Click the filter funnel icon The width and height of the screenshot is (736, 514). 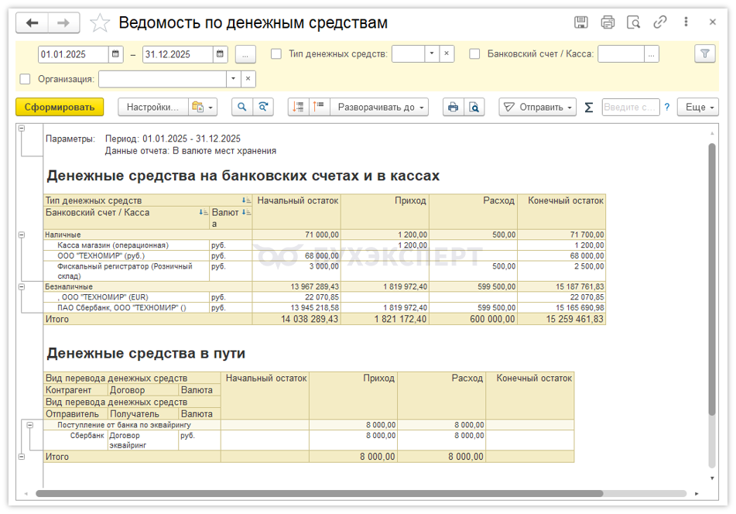point(704,53)
